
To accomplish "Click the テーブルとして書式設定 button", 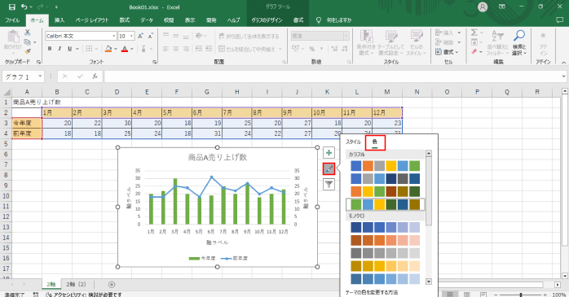I will 390,42.
